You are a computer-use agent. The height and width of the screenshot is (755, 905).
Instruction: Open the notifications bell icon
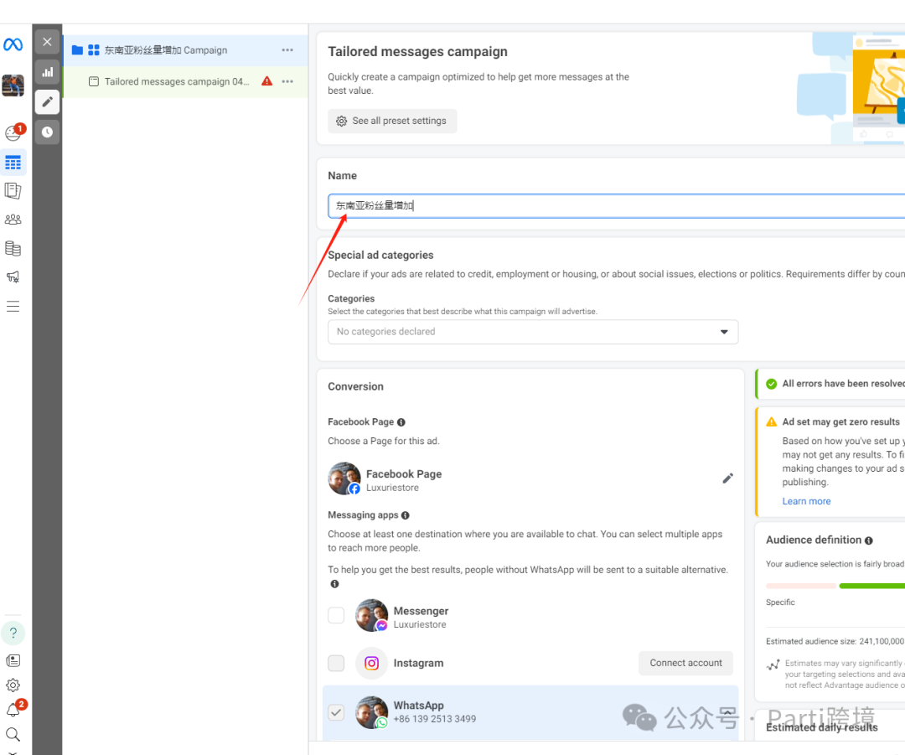[x=13, y=711]
